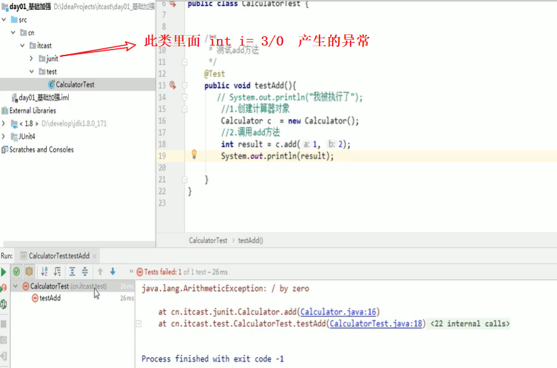Expand stack trace fold marker in console gutter
The width and height of the screenshot is (557, 368).
(x=139, y=324)
